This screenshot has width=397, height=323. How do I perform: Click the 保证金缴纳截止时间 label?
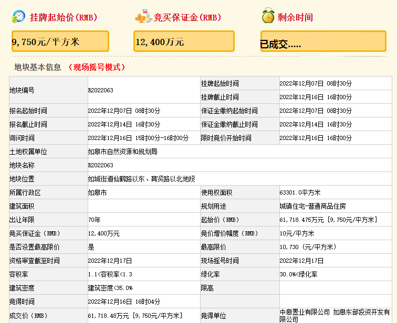pos(229,124)
